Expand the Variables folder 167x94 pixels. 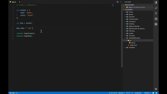(x=132, y=48)
